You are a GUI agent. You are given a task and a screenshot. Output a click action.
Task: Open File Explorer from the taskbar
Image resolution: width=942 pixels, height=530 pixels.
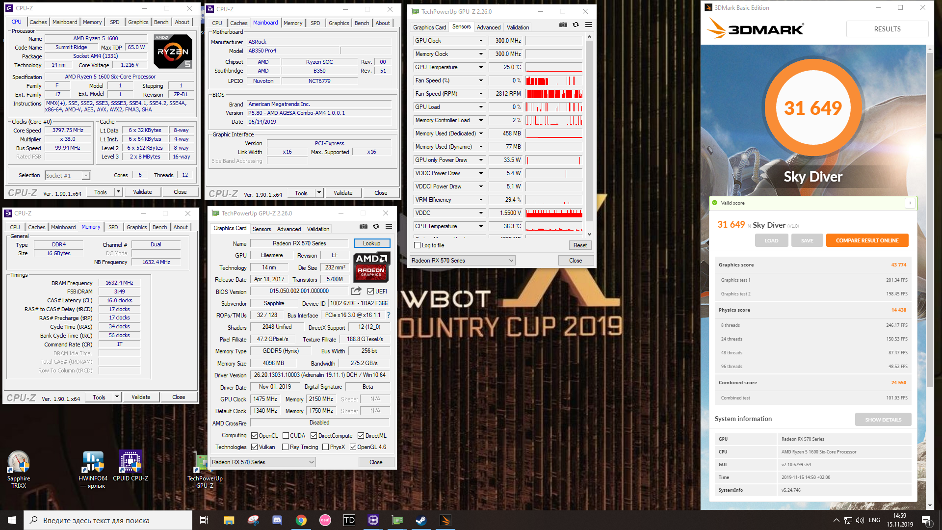coord(229,520)
